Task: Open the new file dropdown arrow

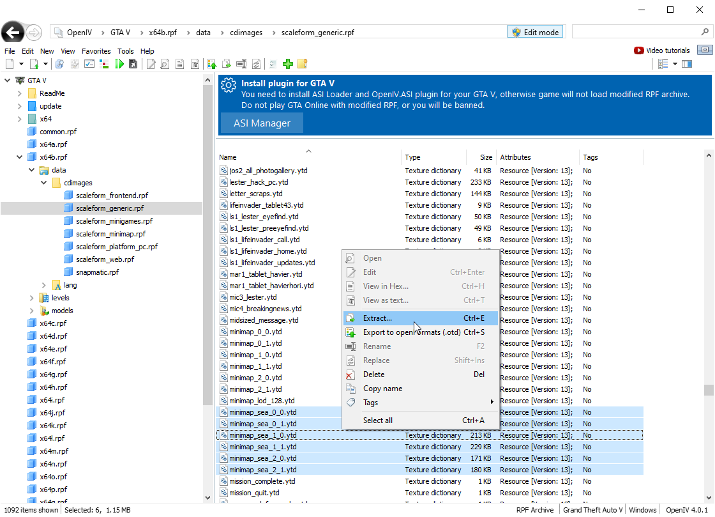Action: tap(21, 64)
